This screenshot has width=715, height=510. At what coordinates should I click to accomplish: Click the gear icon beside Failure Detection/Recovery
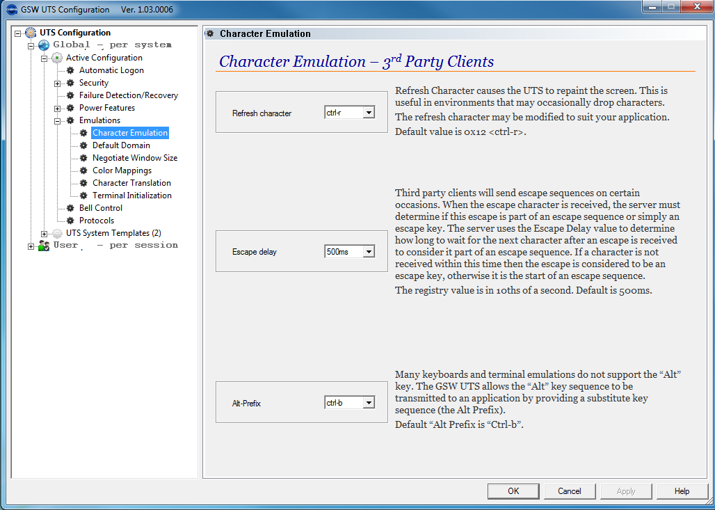point(70,95)
